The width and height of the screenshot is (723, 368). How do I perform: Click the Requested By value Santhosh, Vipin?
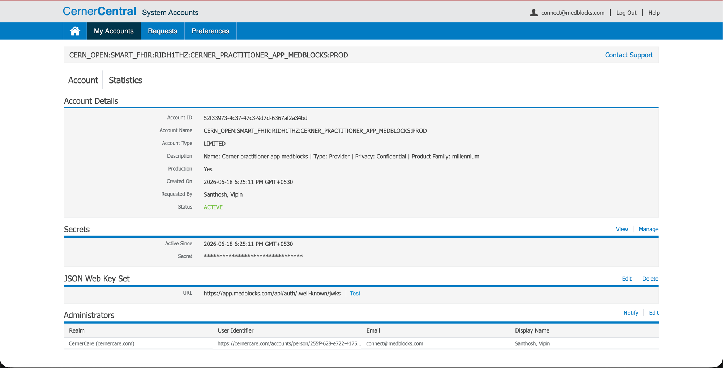223,194
